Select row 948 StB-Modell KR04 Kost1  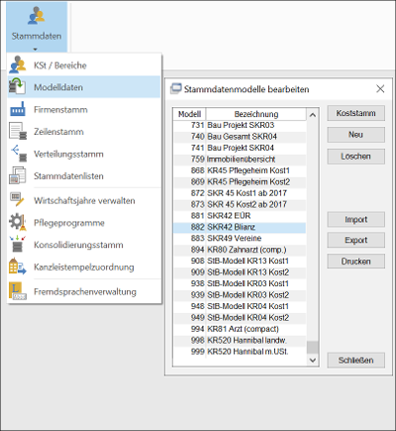pyautogui.click(x=240, y=306)
